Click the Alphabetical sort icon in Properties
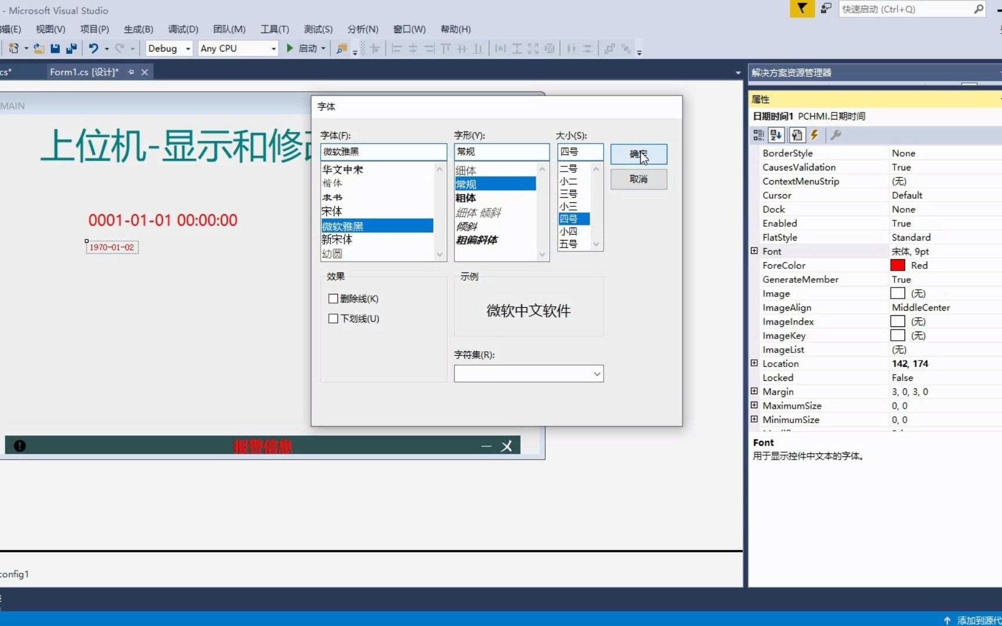Viewport: 1002px width, 626px height. 776,135
